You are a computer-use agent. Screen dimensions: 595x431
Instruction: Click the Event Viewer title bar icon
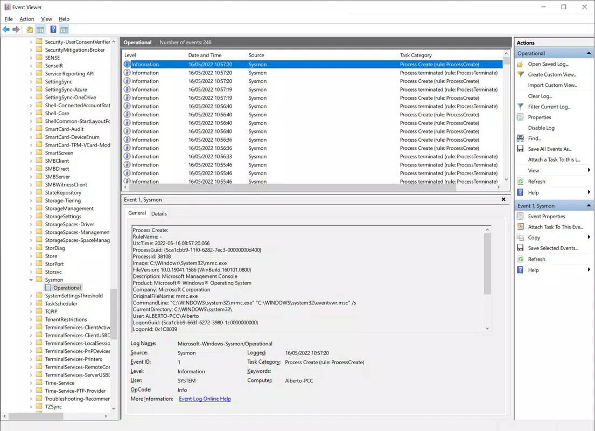click(x=7, y=7)
